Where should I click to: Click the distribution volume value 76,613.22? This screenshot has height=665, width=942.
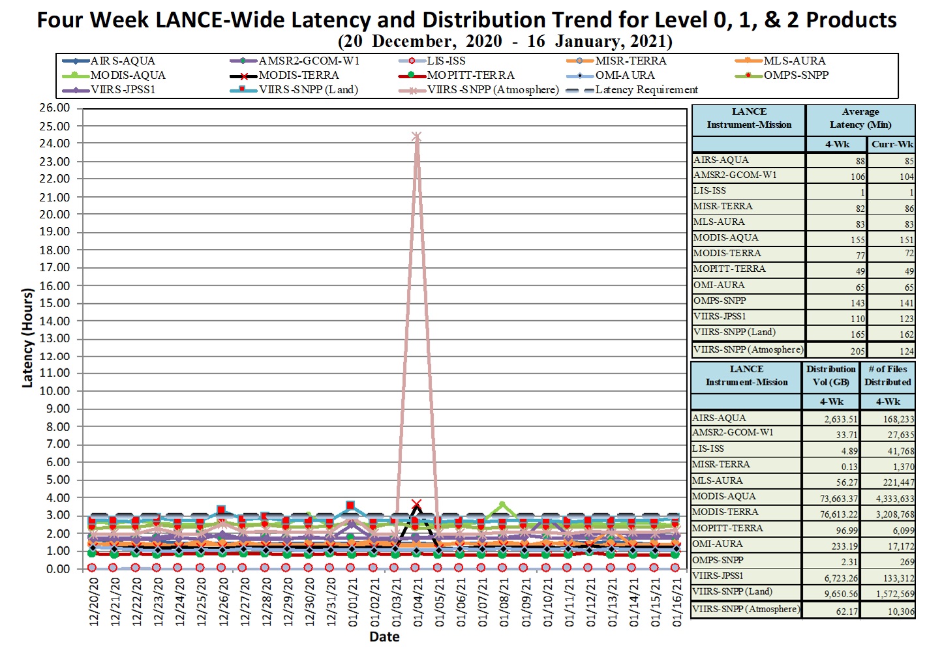(x=838, y=514)
